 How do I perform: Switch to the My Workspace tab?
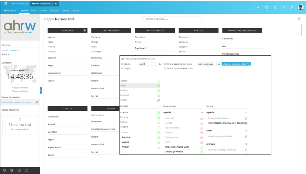[20, 4]
